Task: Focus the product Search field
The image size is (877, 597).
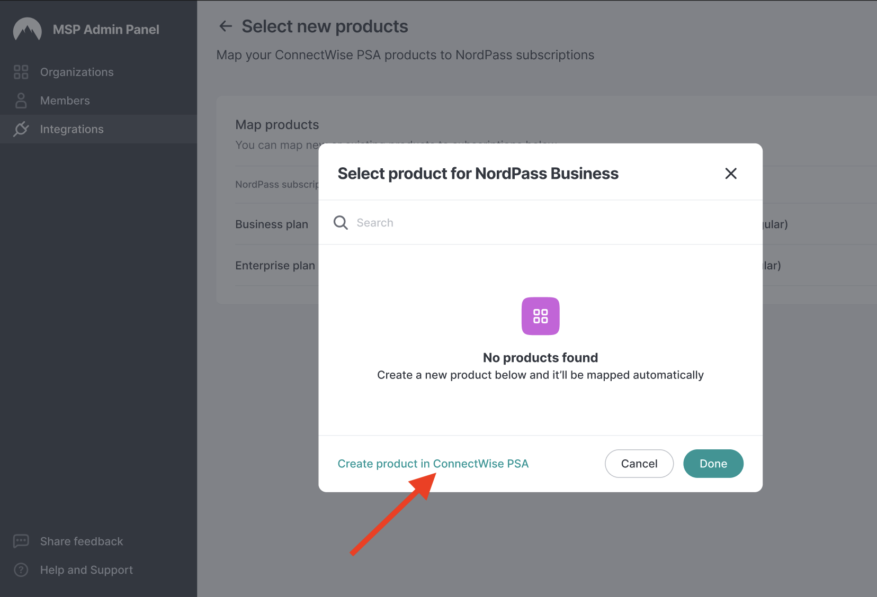Action: 540,222
